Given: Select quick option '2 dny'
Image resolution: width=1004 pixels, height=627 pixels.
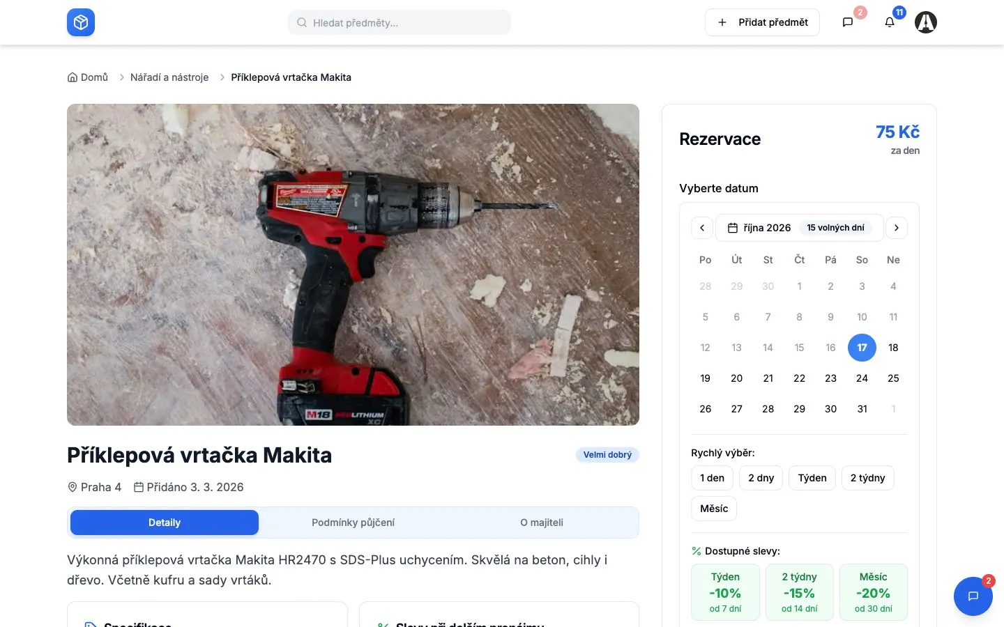Looking at the screenshot, I should coord(761,478).
